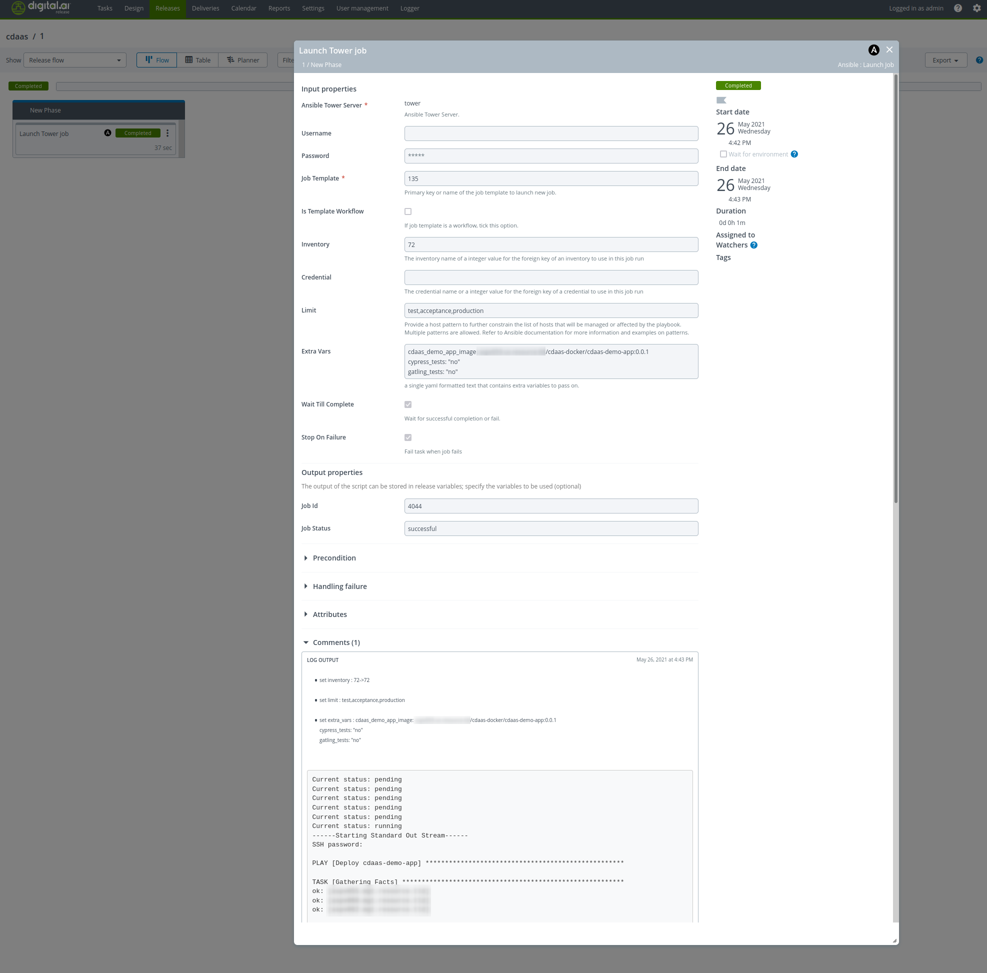987x973 pixels.
Task: Open settings gear icon in top bar
Action: tap(976, 8)
